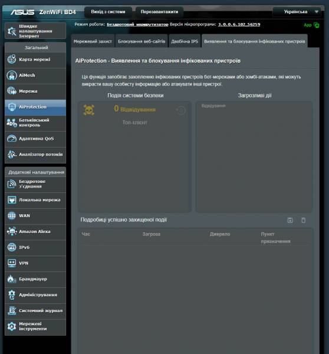Screen dimensions: 329x354
Task: Click the VPN monitor icon
Action: pyautogui.click(x=12, y=263)
